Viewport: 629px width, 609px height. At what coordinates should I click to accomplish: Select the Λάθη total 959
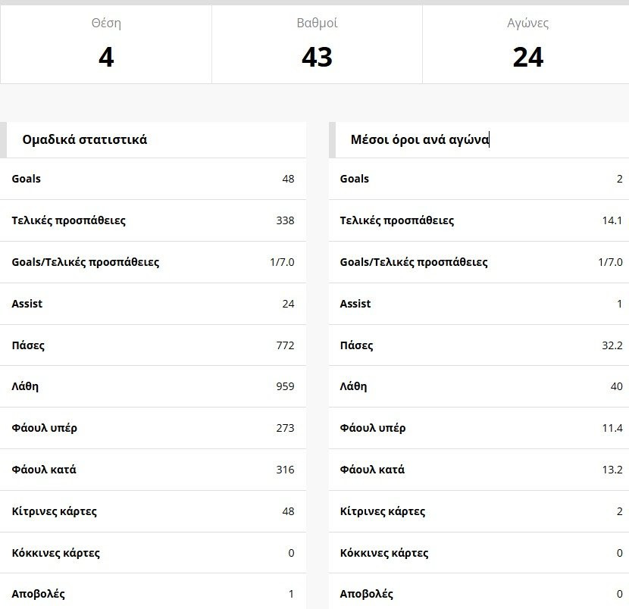(x=285, y=386)
